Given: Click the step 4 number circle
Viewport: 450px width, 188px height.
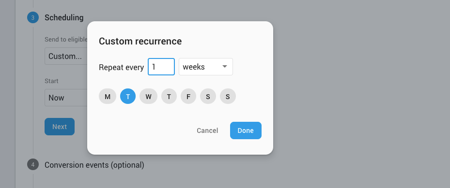Looking at the screenshot, I should (33, 164).
